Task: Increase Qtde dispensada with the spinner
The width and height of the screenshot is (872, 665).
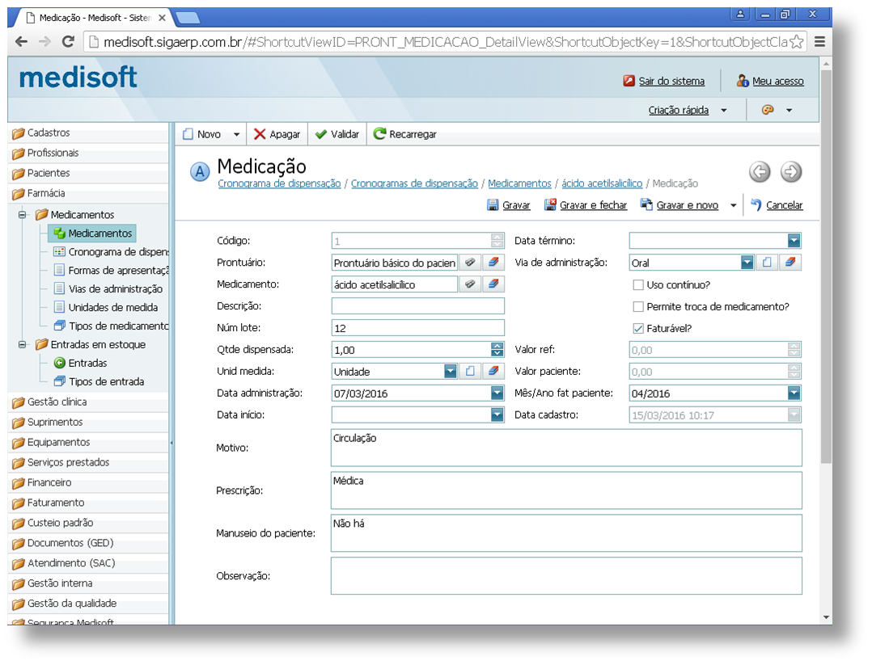Action: click(x=497, y=346)
